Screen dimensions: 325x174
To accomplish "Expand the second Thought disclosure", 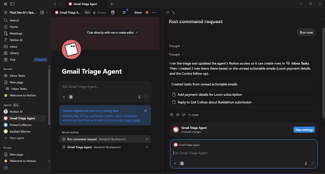I will coord(176,55).
